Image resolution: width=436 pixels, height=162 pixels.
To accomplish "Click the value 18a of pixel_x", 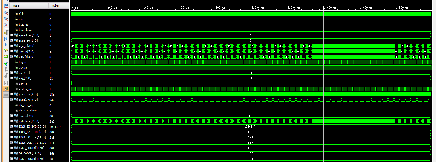I will (x=52, y=95).
